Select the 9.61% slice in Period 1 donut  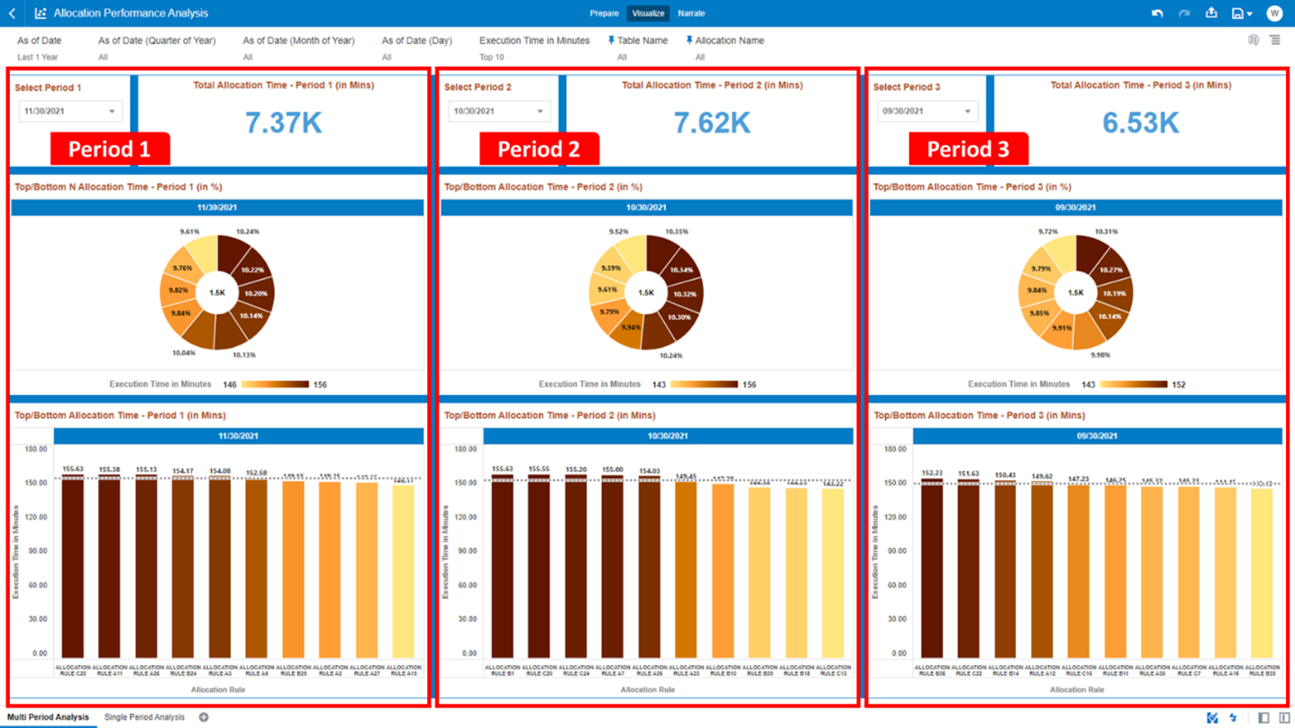click(x=201, y=254)
